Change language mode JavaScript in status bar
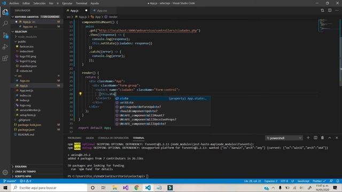The width and height of the screenshot is (342, 192). coord(303,181)
